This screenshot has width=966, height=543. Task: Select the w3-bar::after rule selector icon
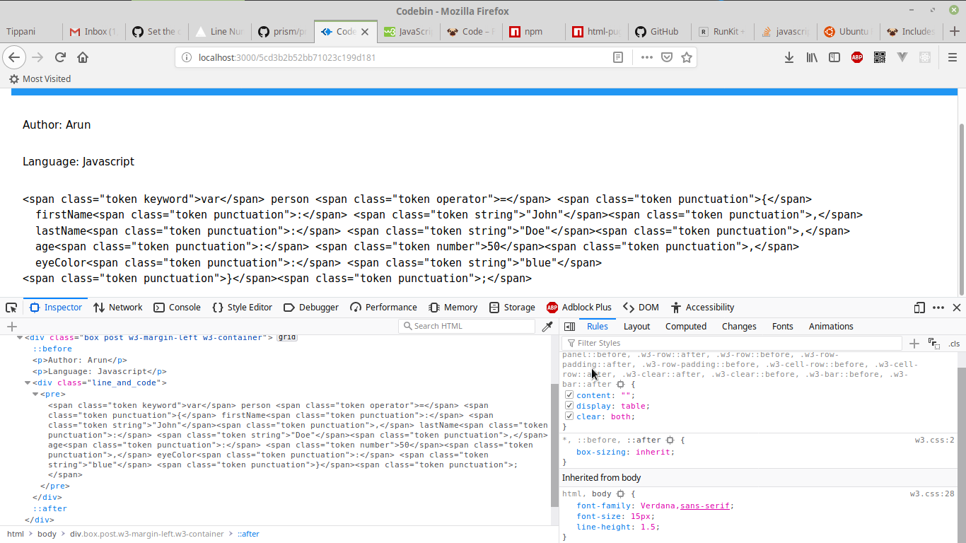[620, 385]
